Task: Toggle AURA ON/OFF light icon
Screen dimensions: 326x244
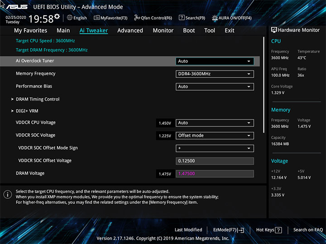Action: click(x=215, y=18)
